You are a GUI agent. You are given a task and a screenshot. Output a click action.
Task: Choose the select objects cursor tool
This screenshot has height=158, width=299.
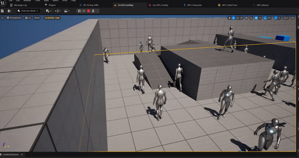pyautogui.click(x=229, y=18)
